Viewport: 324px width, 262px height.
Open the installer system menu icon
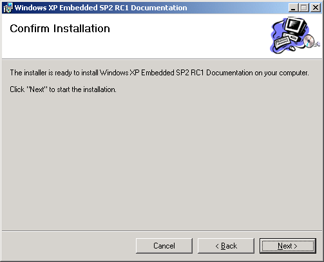8,8
